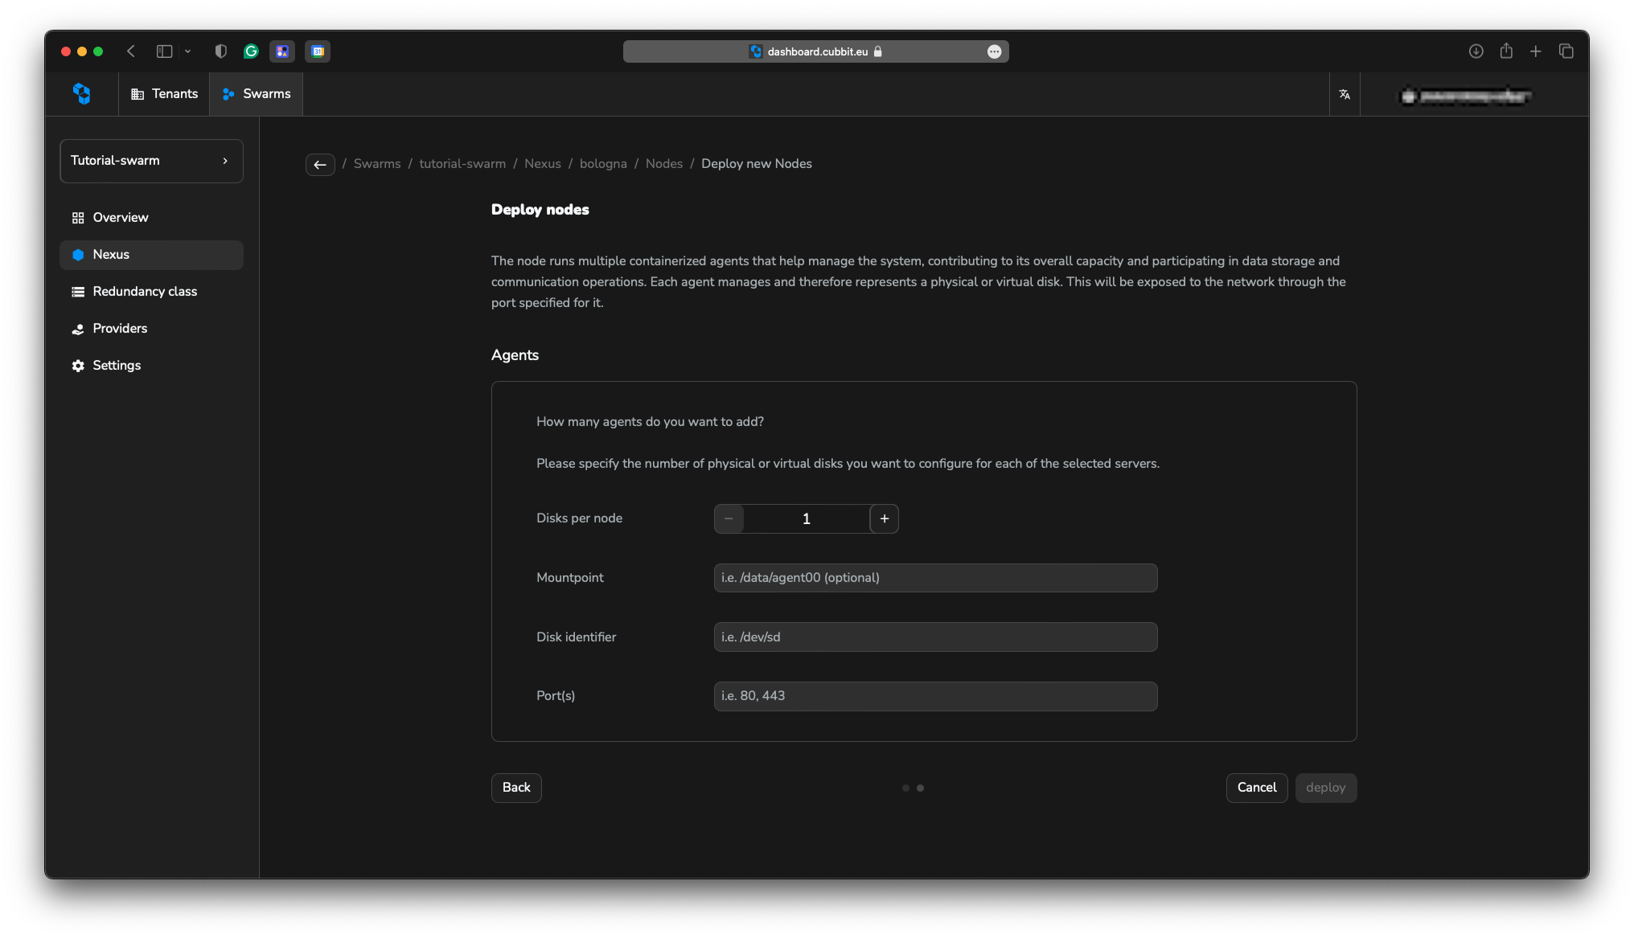Click the Tenants building icon
The image size is (1634, 938).
coord(138,94)
